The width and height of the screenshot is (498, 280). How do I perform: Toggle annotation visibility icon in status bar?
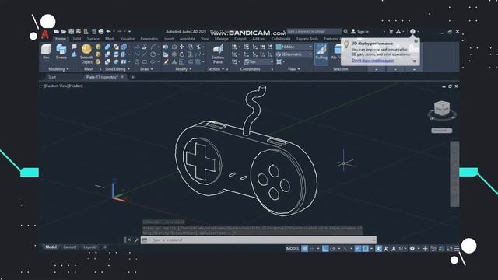pyautogui.click(x=378, y=249)
